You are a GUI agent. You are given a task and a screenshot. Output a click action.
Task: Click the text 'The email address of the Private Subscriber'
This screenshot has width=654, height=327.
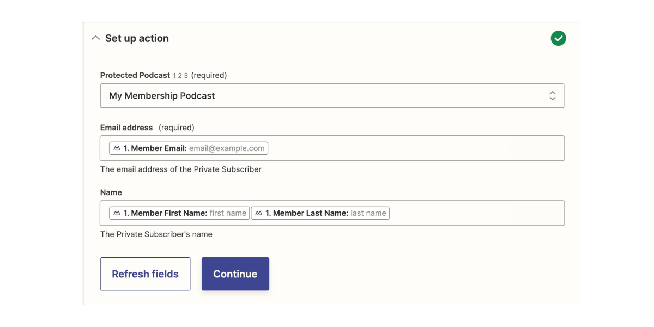[181, 169]
